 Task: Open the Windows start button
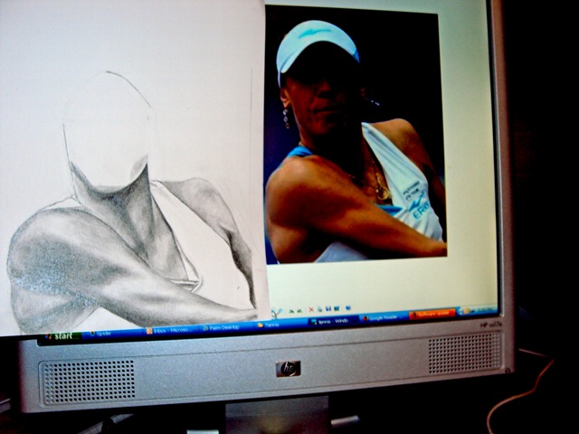(x=60, y=336)
